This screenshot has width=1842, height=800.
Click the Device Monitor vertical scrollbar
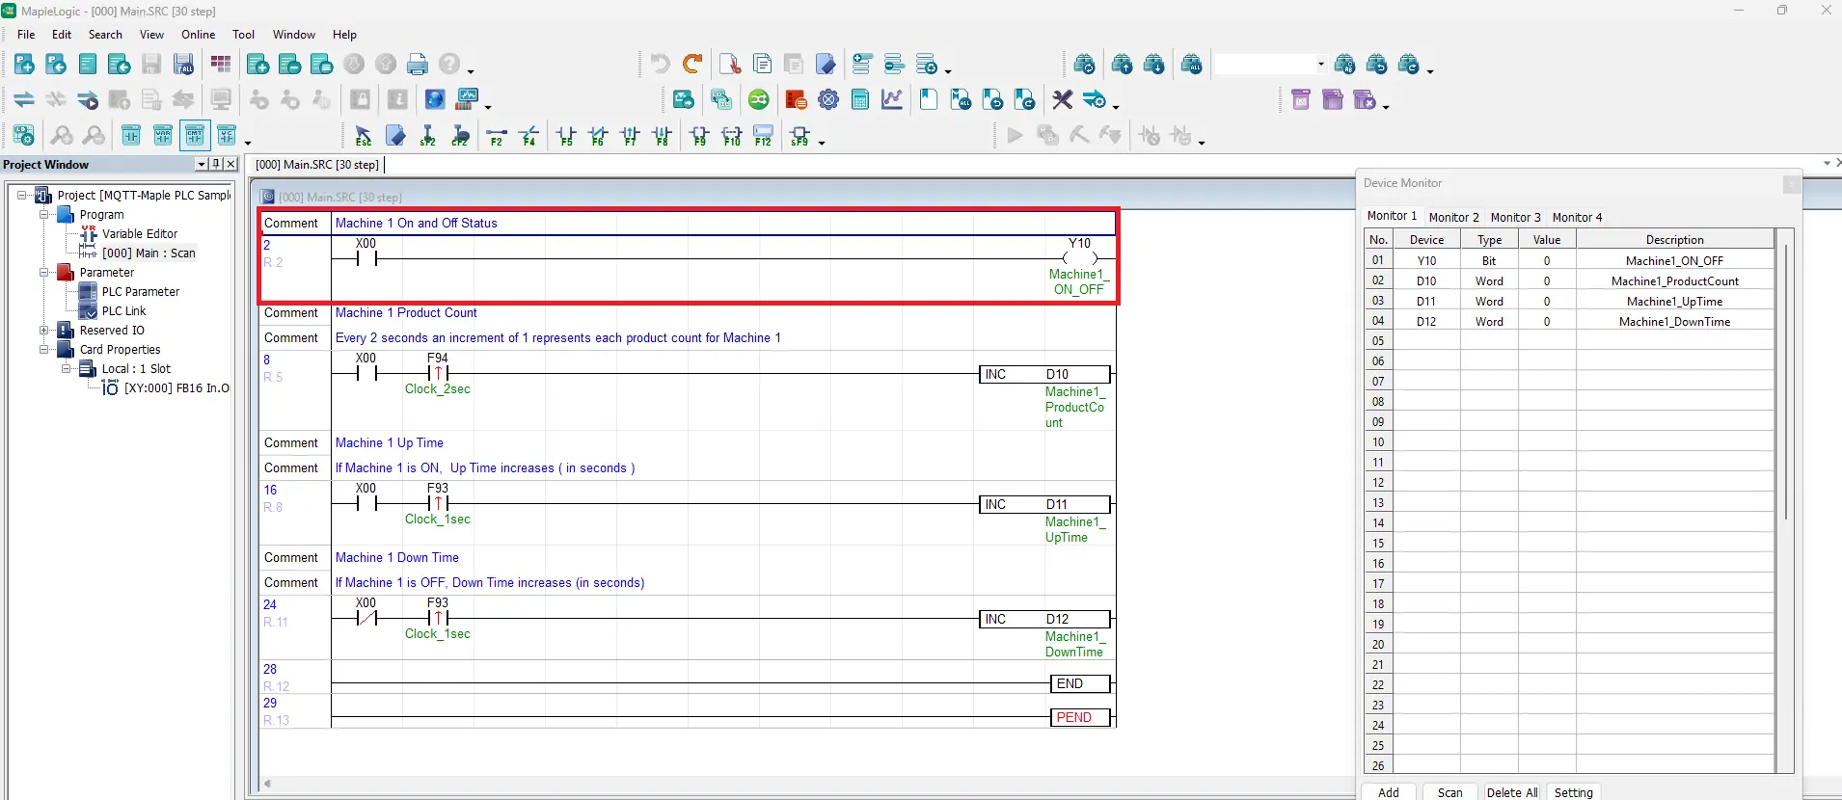coord(1785,386)
